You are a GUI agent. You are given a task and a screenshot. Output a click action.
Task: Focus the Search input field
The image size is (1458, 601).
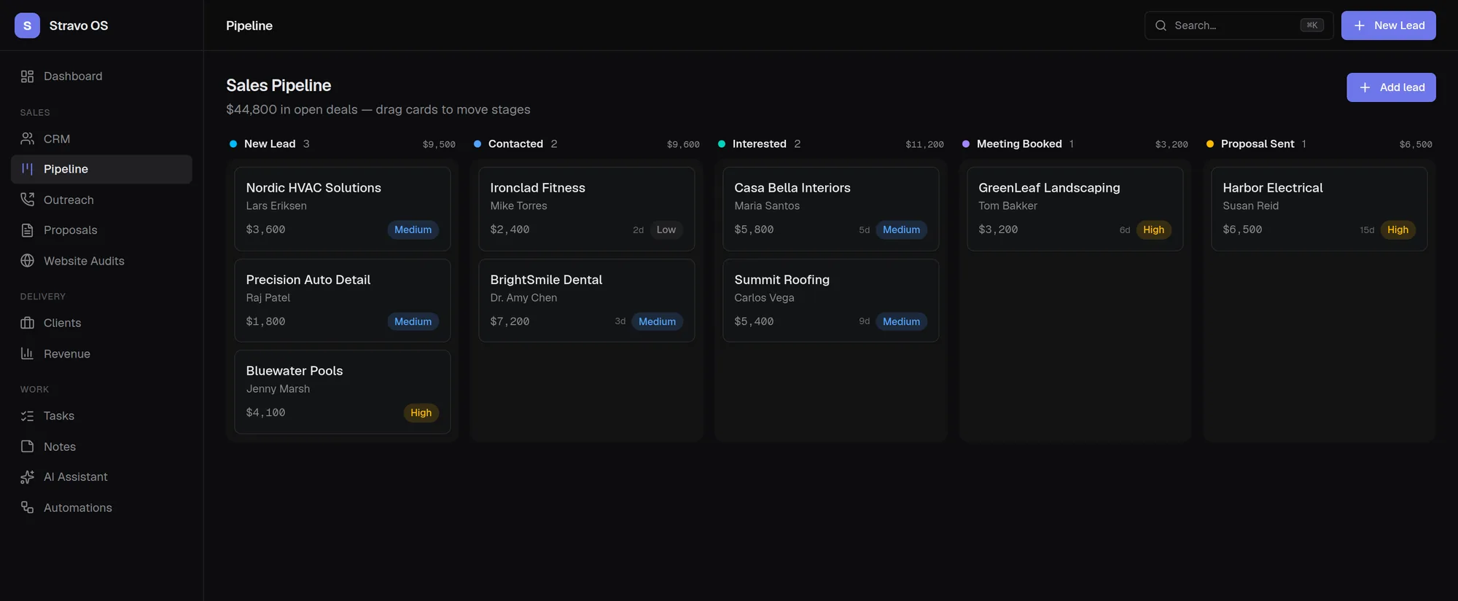[1239, 25]
